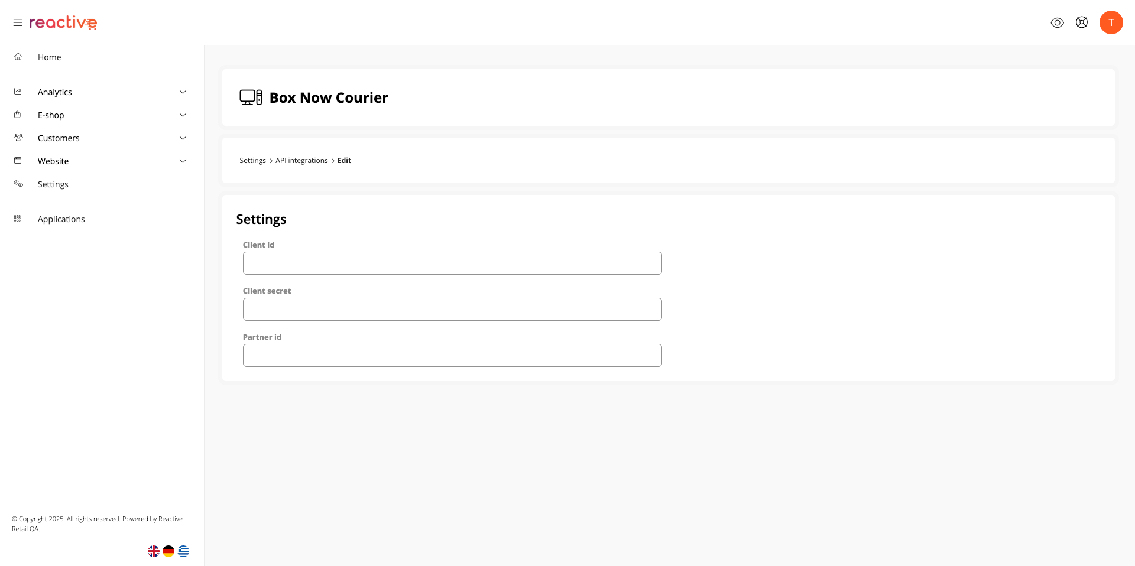Image resolution: width=1135 pixels, height=566 pixels.
Task: Expand the E-shop menu chevron
Action: point(183,115)
